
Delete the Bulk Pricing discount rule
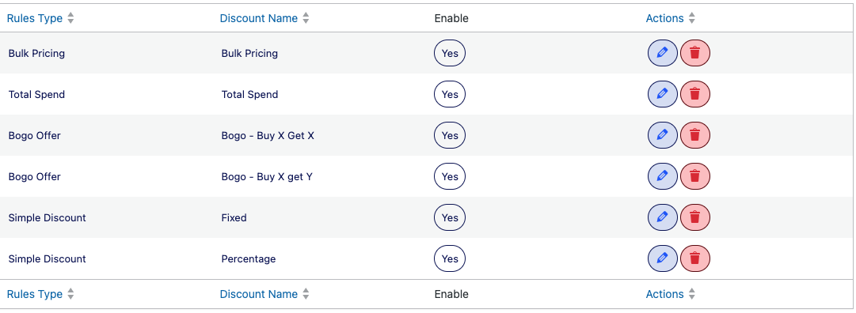tap(695, 53)
